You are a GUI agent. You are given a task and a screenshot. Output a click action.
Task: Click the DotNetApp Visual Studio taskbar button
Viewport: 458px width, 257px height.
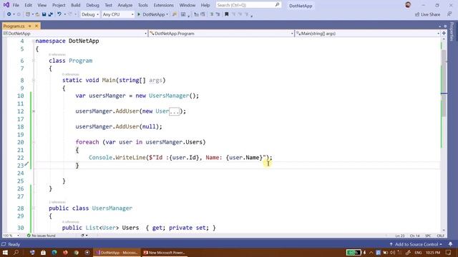tap(117, 253)
